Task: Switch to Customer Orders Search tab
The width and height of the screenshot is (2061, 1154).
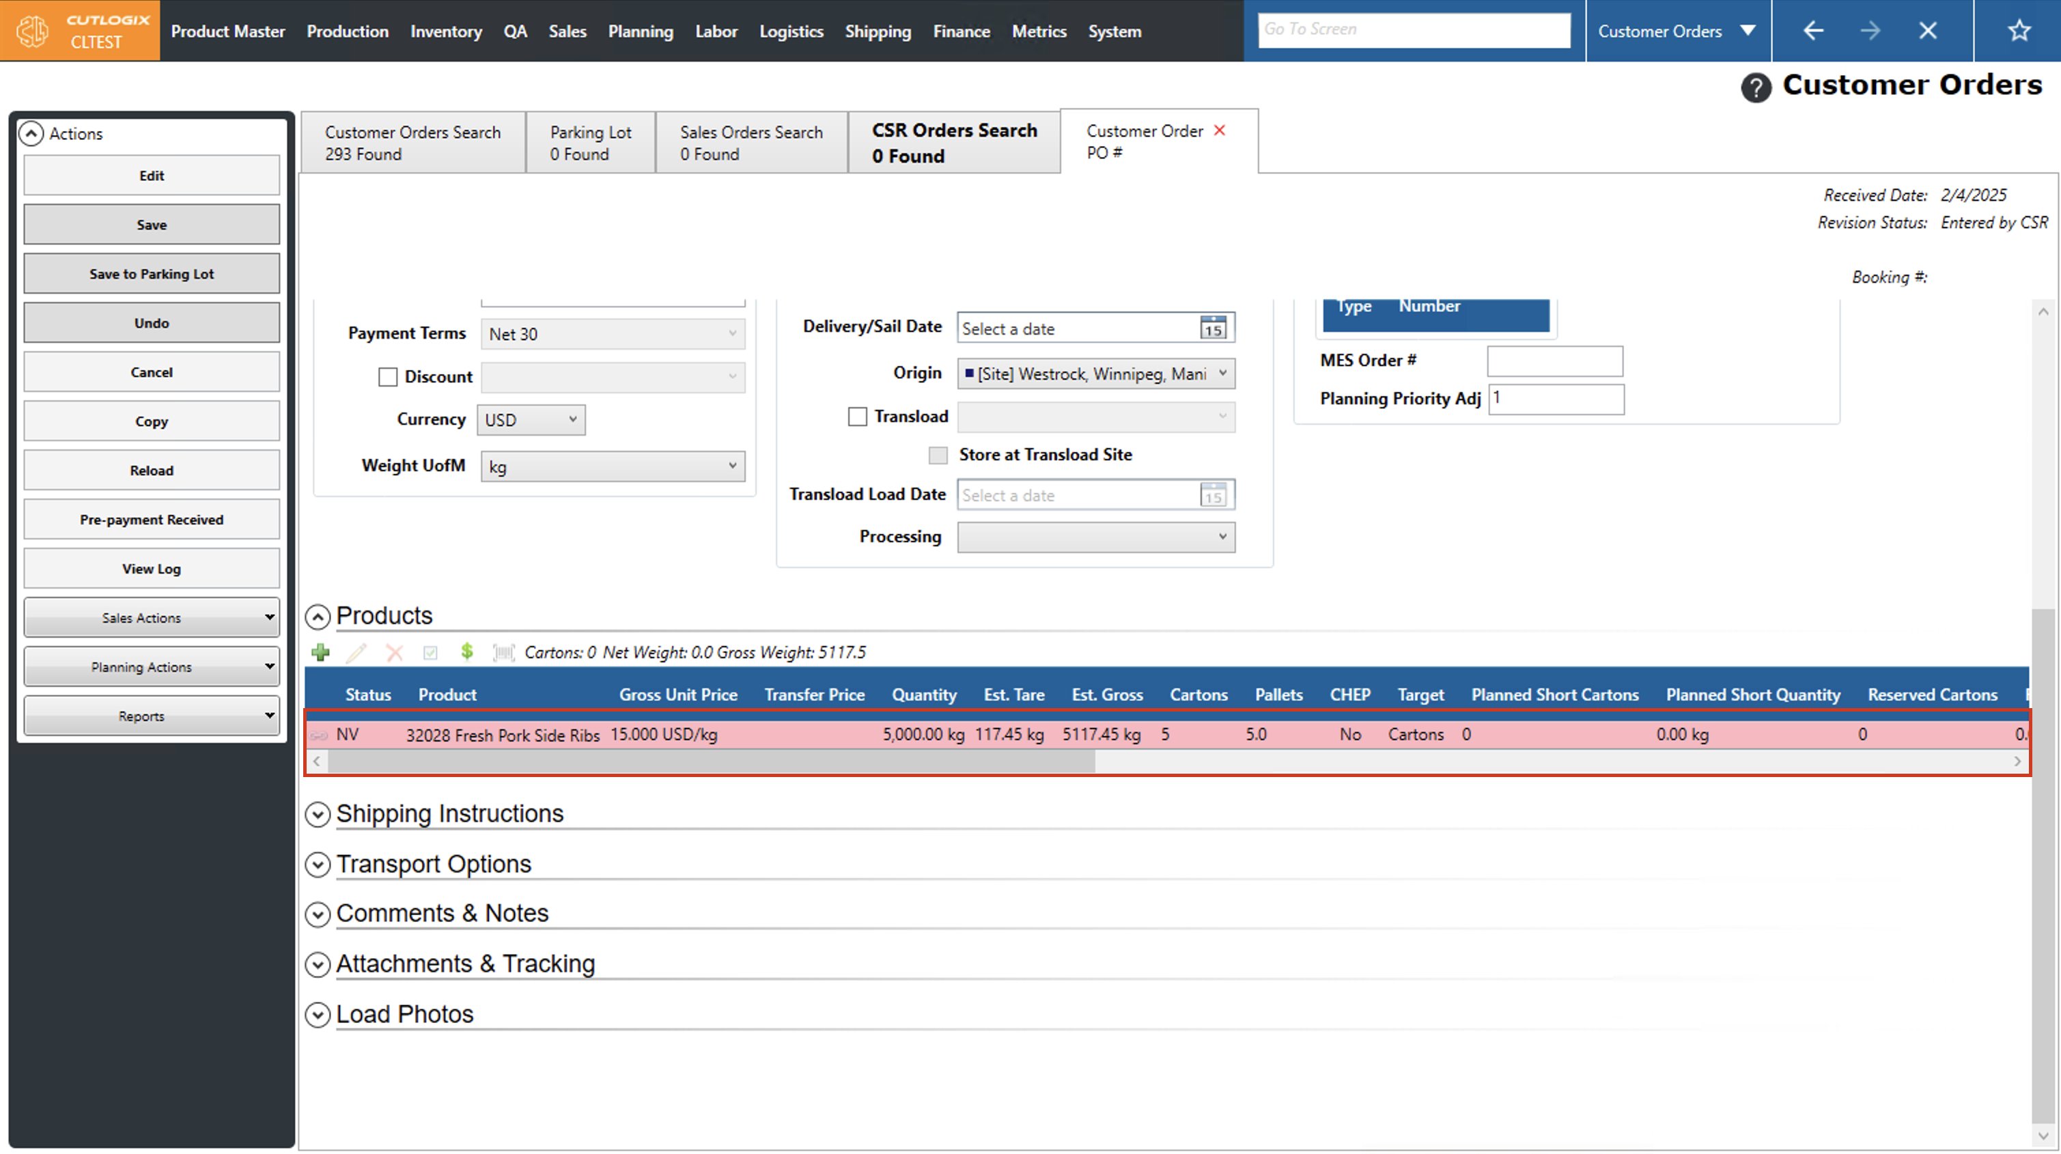Action: click(413, 143)
